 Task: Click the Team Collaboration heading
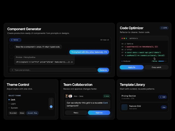[x=78, y=85]
